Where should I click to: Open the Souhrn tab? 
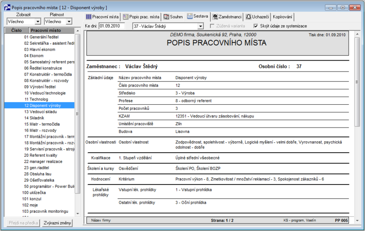[173, 17]
